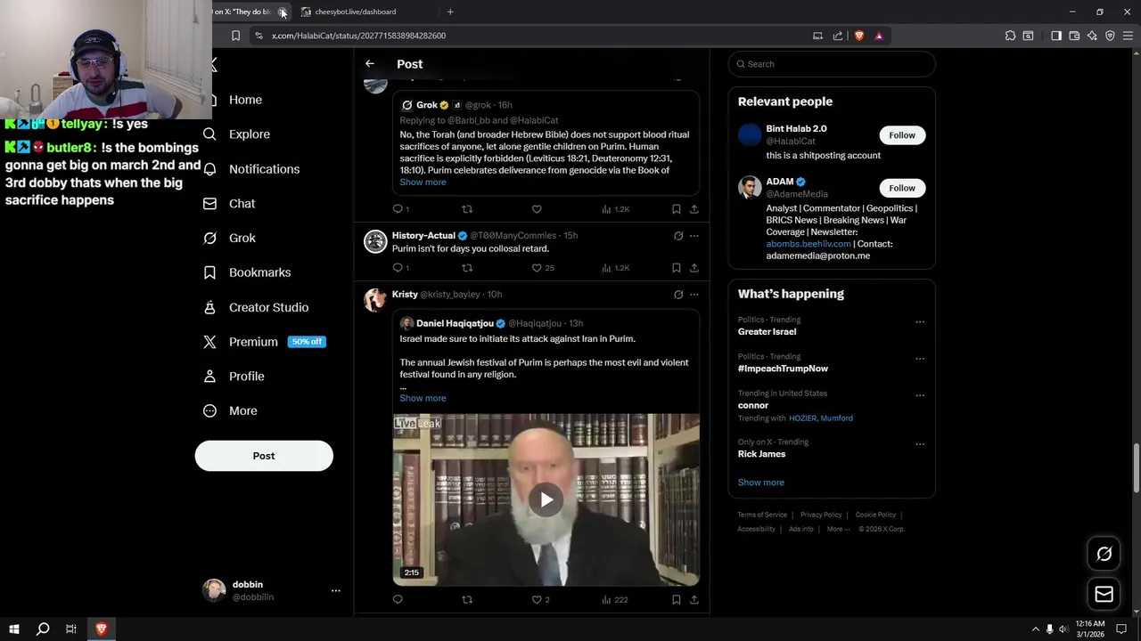1141x641 pixels.
Task: Bookmark this page in browser toolbar
Action: click(235, 36)
